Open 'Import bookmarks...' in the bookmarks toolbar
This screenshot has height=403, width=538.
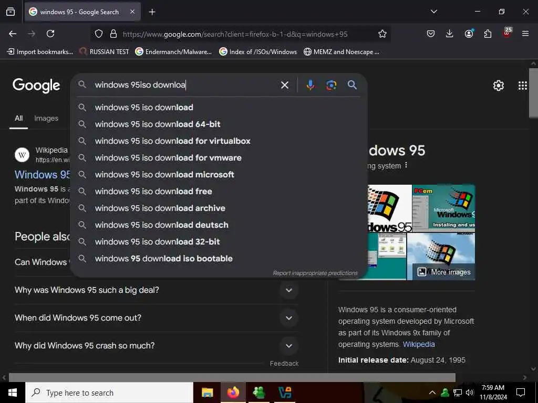pos(40,52)
